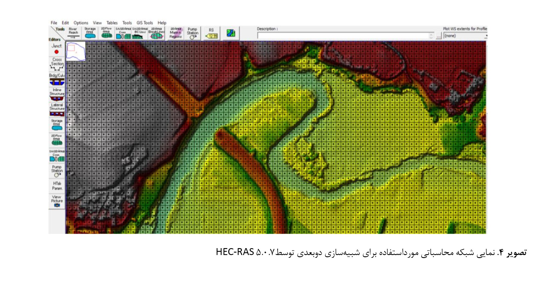Image resolution: width=544 pixels, height=286 pixels.
Task: Open the Inline Structure editor
Action: click(x=57, y=94)
